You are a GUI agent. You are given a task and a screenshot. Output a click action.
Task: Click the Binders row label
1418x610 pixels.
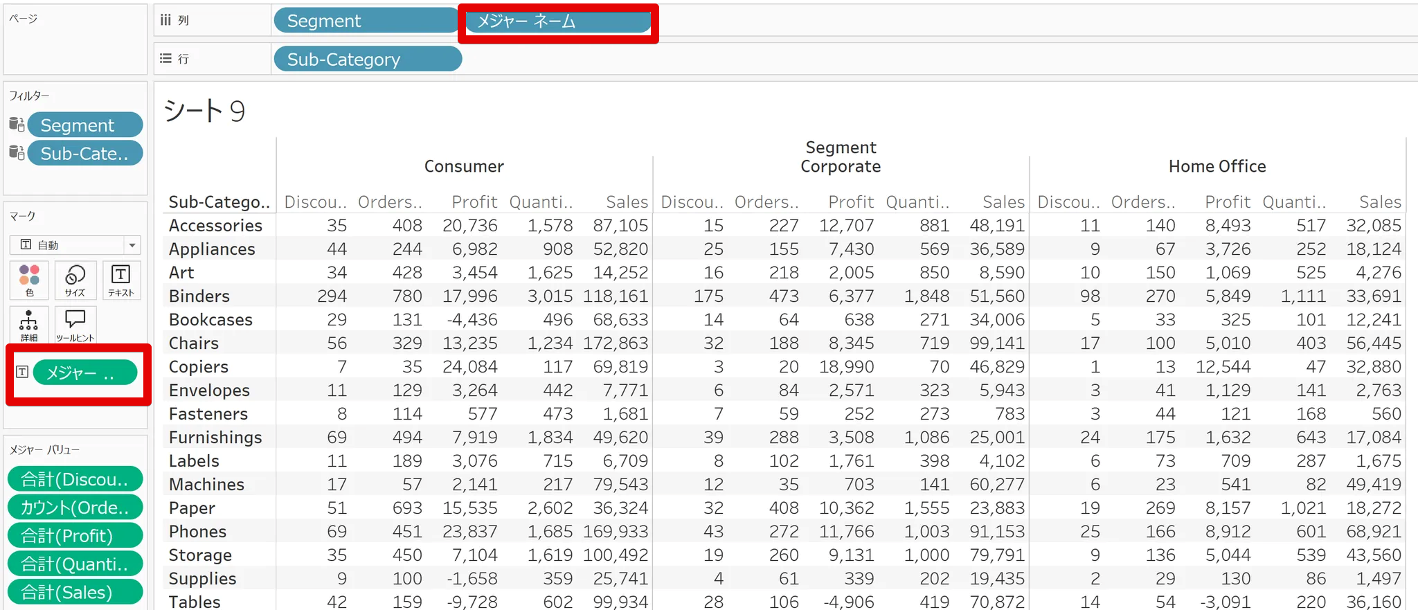point(199,296)
